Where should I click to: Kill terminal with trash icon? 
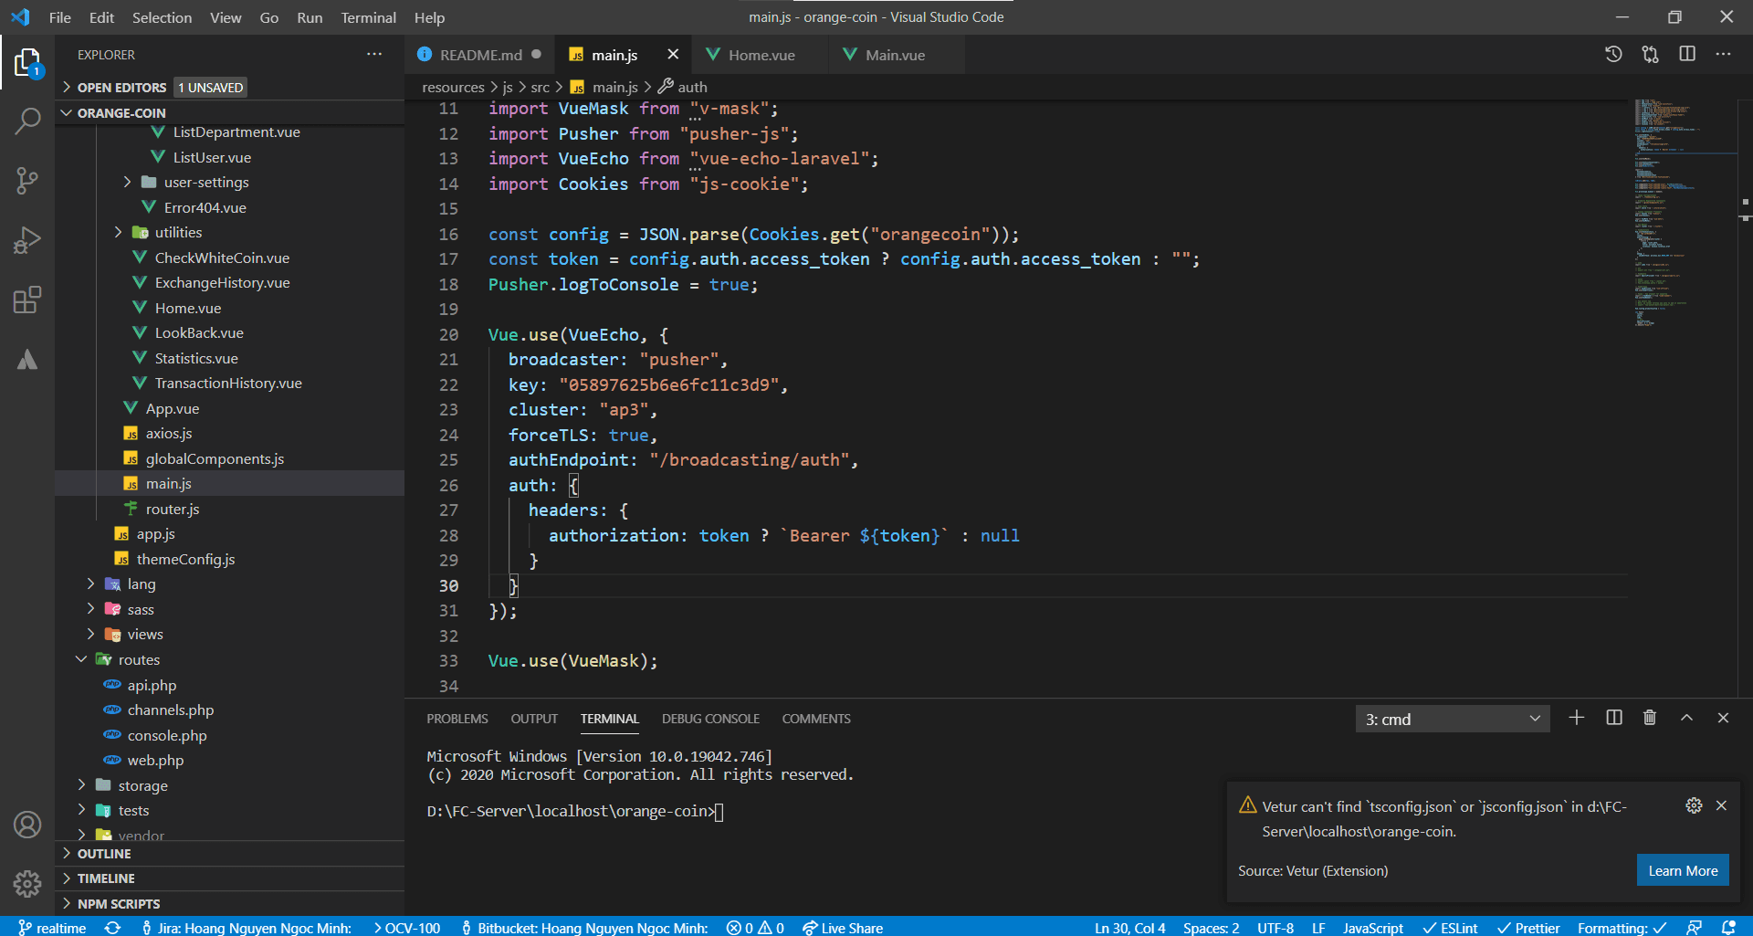click(1650, 718)
